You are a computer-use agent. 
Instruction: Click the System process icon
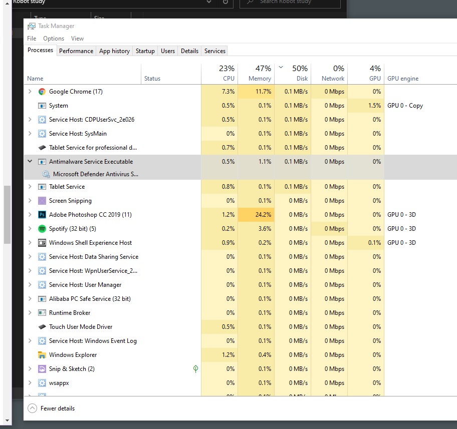click(42, 106)
